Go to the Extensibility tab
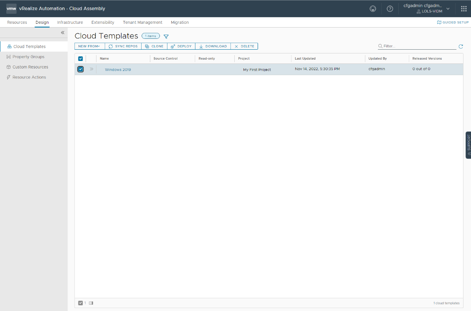Image resolution: width=471 pixels, height=311 pixels. 103,22
